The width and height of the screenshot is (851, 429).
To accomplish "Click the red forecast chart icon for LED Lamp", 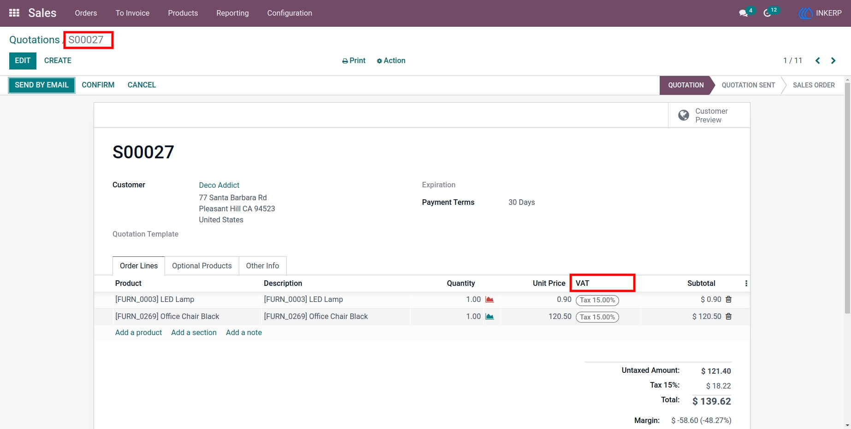I will pos(490,300).
